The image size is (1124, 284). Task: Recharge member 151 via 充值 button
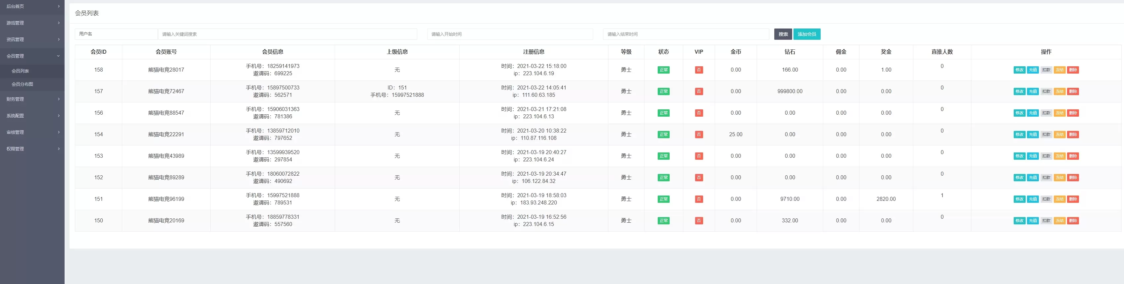(1033, 199)
